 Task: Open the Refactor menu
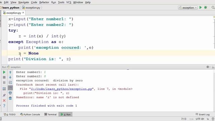pyautogui.click(x=44, y=2)
